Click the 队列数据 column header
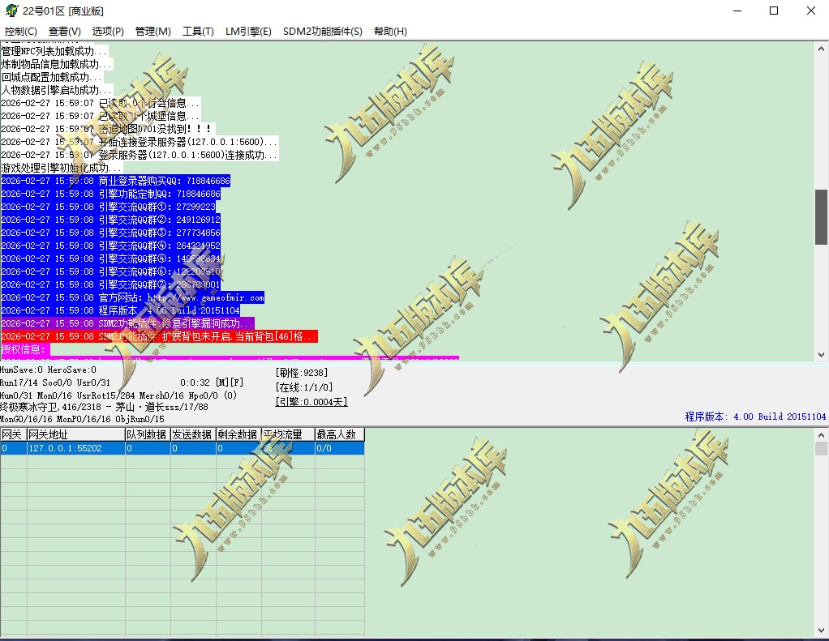The image size is (829, 641). pyautogui.click(x=148, y=434)
